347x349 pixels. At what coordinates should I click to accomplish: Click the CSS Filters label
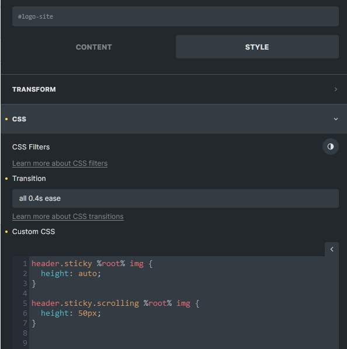tap(31, 147)
